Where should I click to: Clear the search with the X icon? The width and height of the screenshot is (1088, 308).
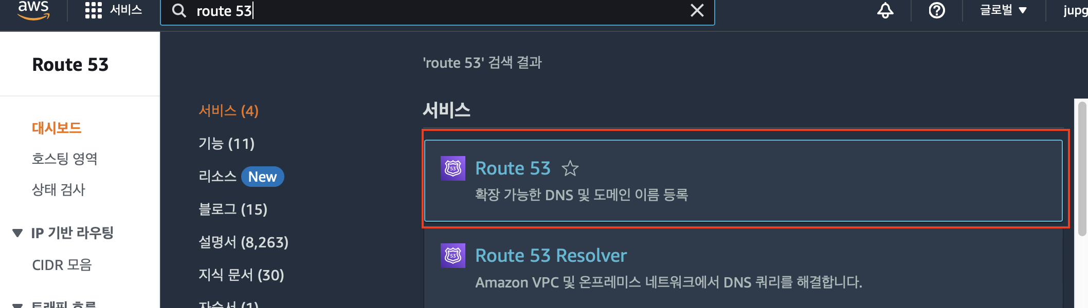(697, 10)
